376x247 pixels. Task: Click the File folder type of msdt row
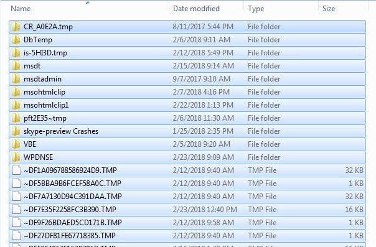(264, 66)
